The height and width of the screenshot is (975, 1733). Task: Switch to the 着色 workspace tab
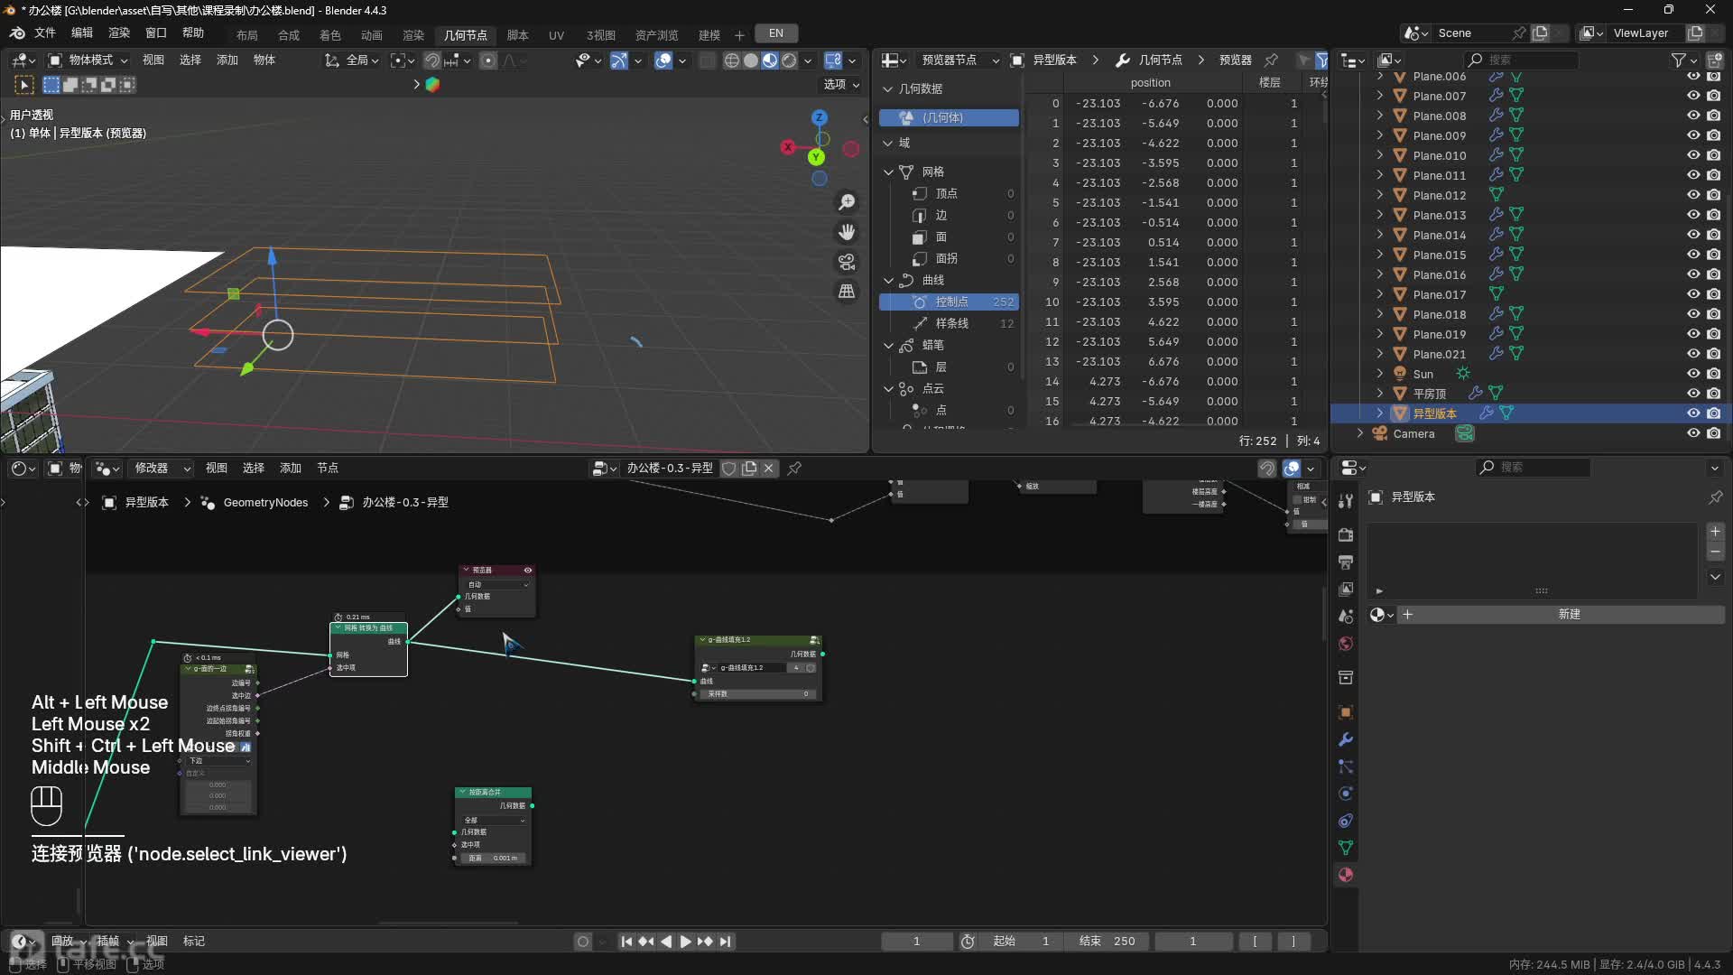(x=330, y=35)
